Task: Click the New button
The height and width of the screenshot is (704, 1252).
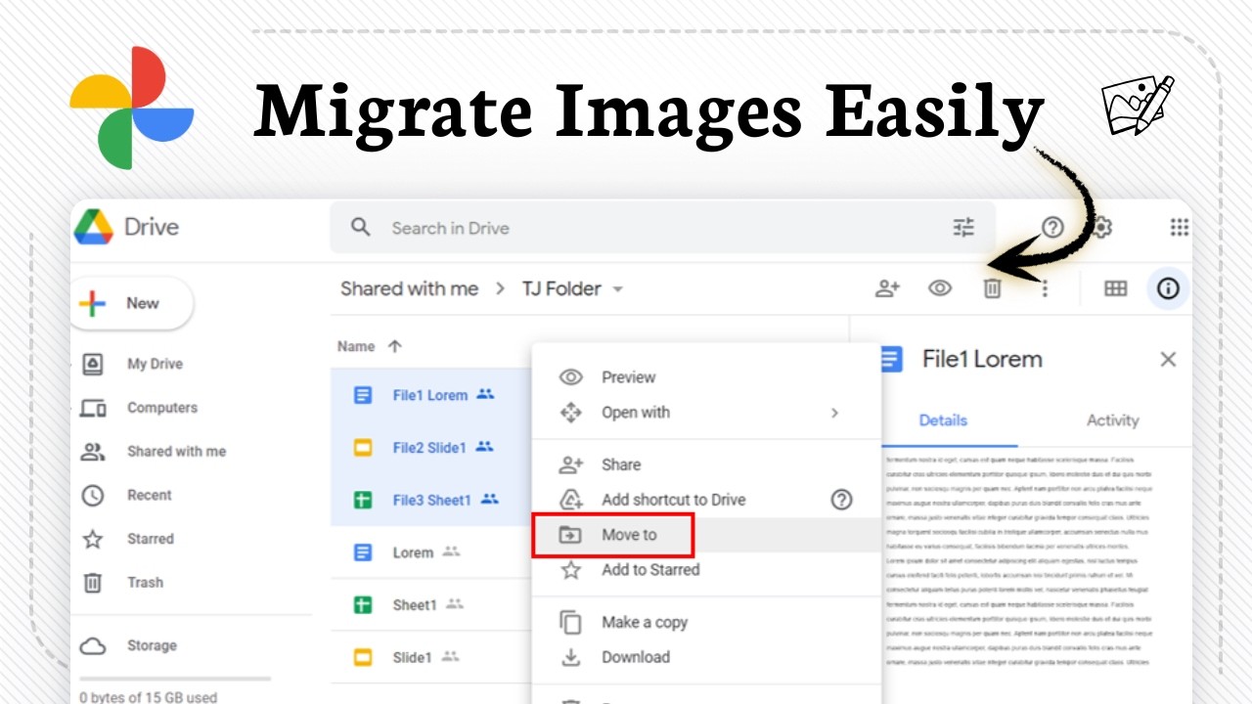Action: click(133, 303)
